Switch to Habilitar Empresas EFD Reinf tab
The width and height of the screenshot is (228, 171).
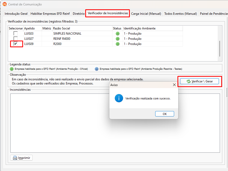(50, 14)
